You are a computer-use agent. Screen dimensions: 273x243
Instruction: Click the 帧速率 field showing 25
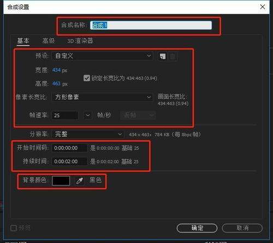tap(65, 116)
